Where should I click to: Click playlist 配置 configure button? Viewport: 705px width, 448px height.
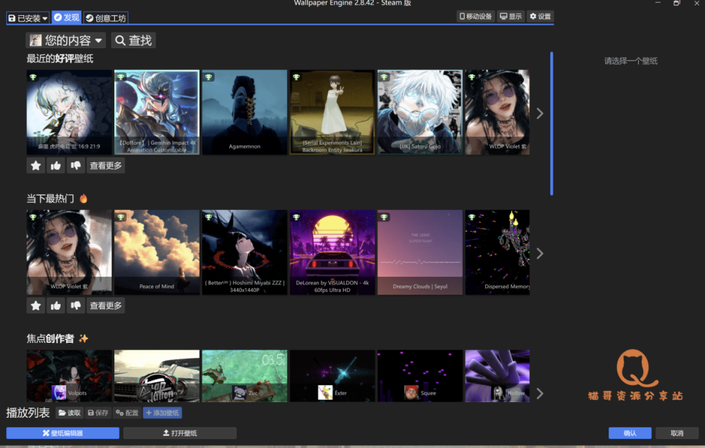pyautogui.click(x=127, y=413)
